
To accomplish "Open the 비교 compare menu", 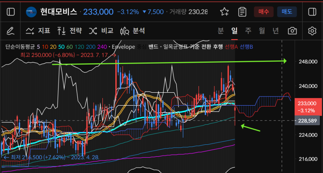I will (101, 31).
